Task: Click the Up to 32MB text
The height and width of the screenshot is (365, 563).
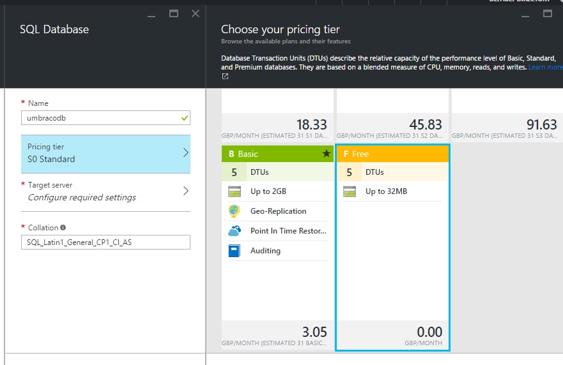Action: [386, 191]
